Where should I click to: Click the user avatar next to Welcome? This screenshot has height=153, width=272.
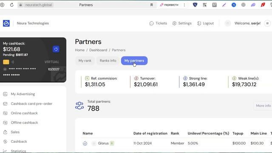228,23
